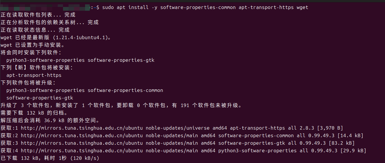Click the line wget 已设置为手动安装
This screenshot has height=163, width=385.
tap(33, 45)
